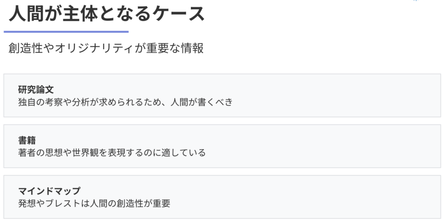Select the subtitle 創造性やオリジナリティが重要な情報

[106, 48]
